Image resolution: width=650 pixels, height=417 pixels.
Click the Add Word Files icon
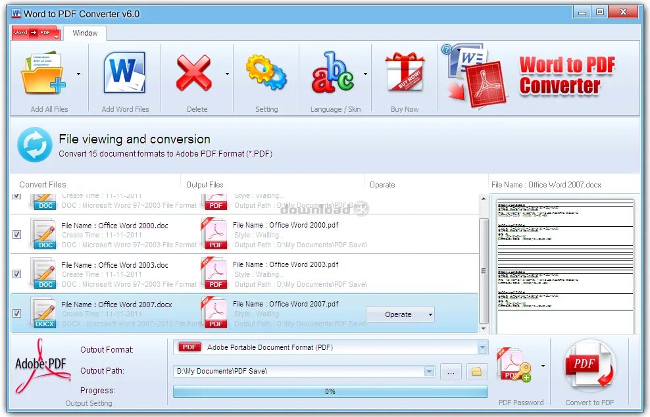[124, 72]
